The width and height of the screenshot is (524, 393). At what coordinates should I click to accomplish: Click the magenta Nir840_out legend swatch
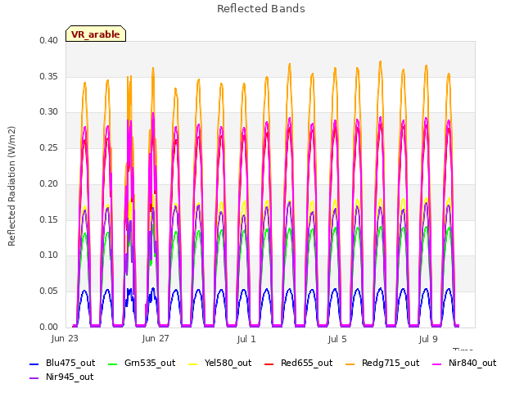point(436,364)
